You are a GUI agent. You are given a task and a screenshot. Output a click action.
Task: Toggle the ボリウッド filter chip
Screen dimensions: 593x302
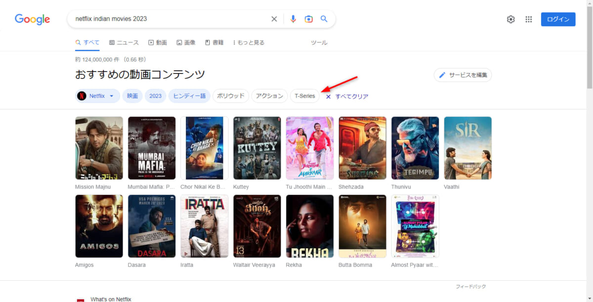pyautogui.click(x=231, y=96)
